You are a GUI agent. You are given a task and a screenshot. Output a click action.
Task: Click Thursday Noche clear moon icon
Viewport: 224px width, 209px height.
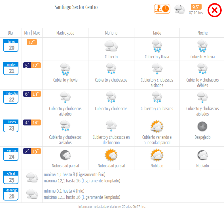pyautogui.click(x=202, y=126)
